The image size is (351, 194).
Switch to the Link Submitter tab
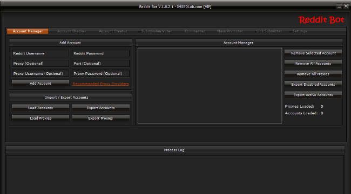tap(269, 31)
